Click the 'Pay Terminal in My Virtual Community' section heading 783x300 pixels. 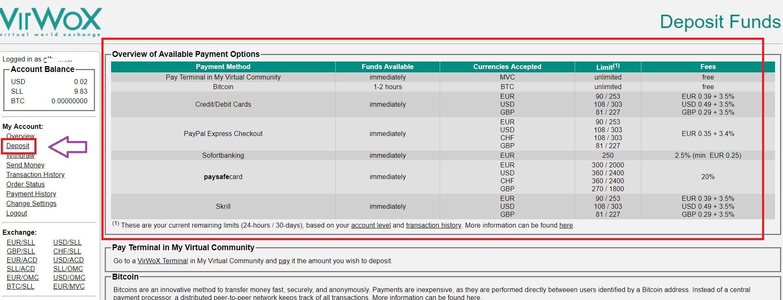[x=183, y=247]
